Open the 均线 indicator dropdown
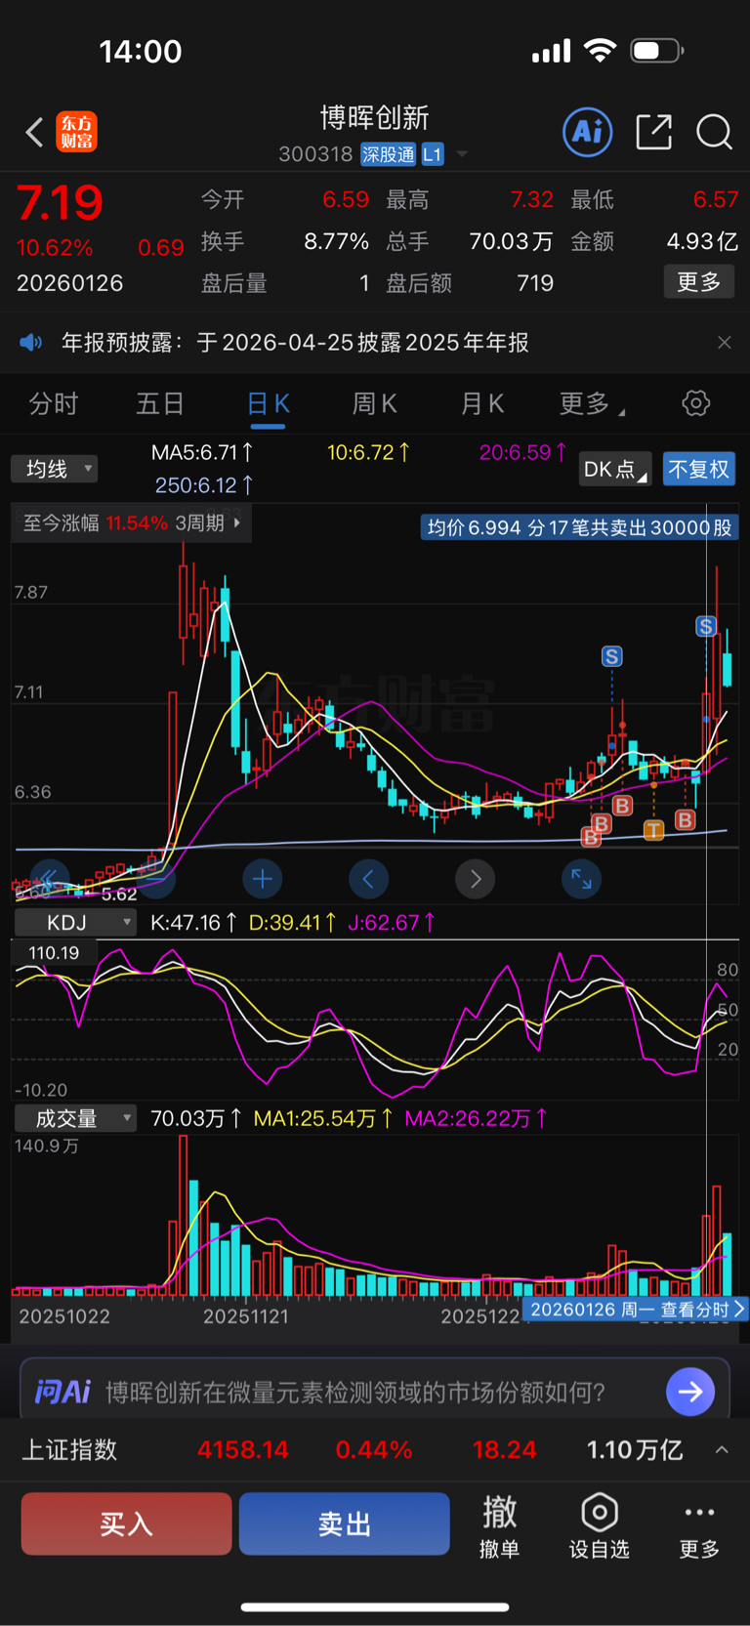Screen dimensions: 750x1626 point(55,469)
